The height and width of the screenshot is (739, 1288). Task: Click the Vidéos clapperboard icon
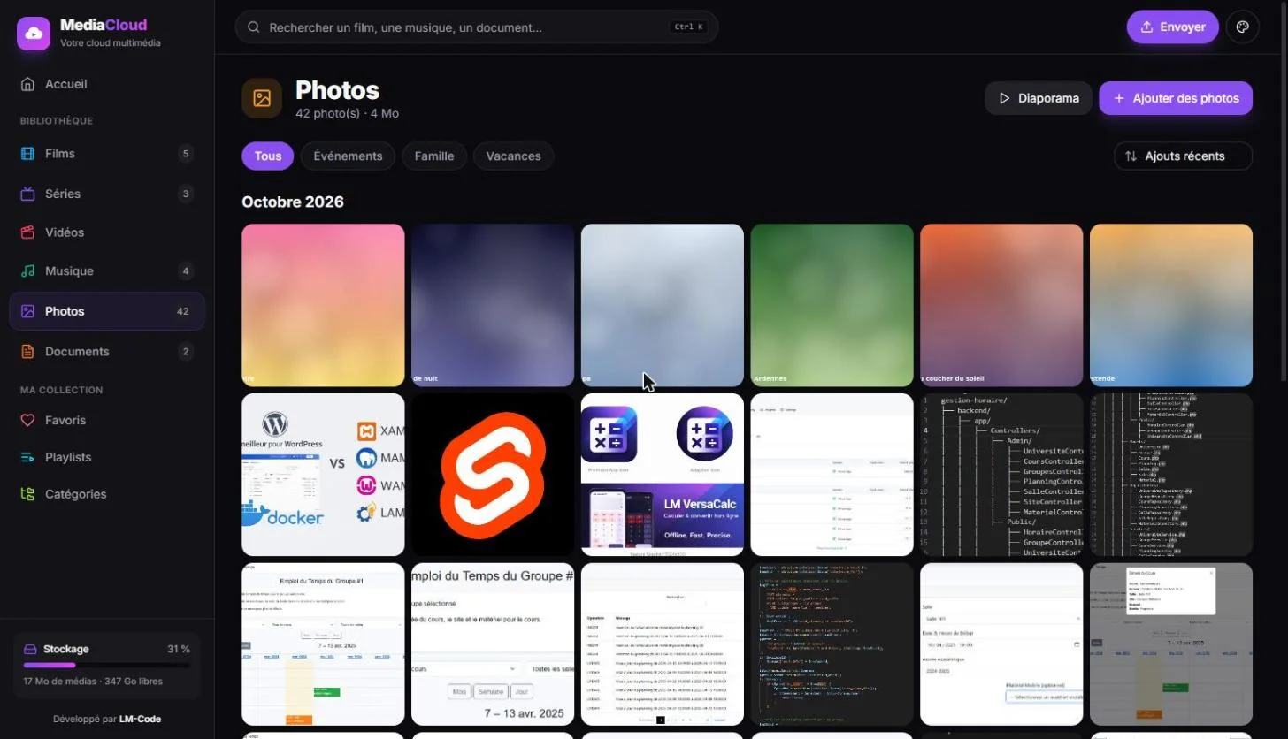pyautogui.click(x=28, y=232)
